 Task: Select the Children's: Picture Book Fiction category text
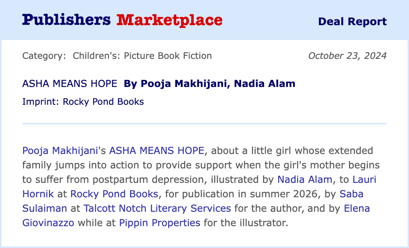click(x=142, y=56)
